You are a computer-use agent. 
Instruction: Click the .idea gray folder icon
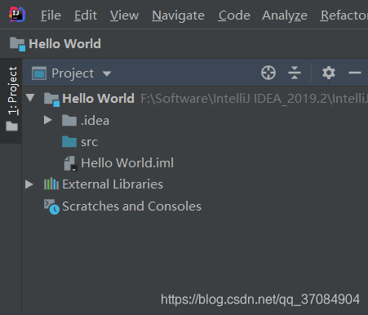69,120
